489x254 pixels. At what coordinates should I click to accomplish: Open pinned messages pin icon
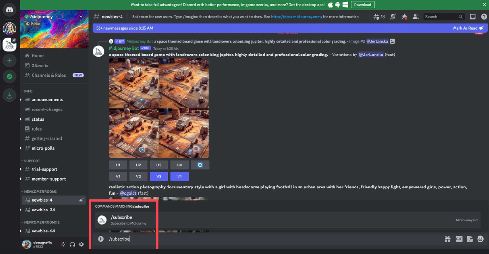click(404, 17)
